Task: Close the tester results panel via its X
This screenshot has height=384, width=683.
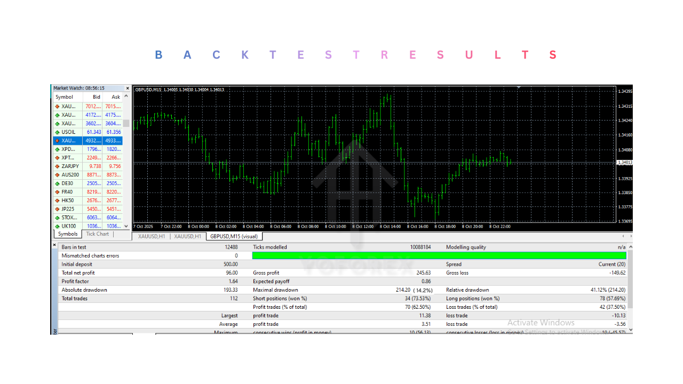Action: pyautogui.click(x=54, y=244)
